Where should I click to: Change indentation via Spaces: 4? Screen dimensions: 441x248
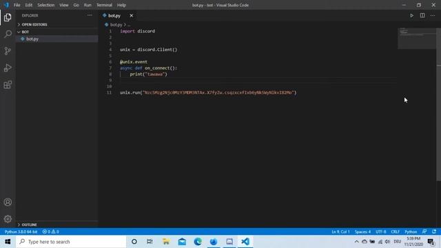click(x=362, y=231)
